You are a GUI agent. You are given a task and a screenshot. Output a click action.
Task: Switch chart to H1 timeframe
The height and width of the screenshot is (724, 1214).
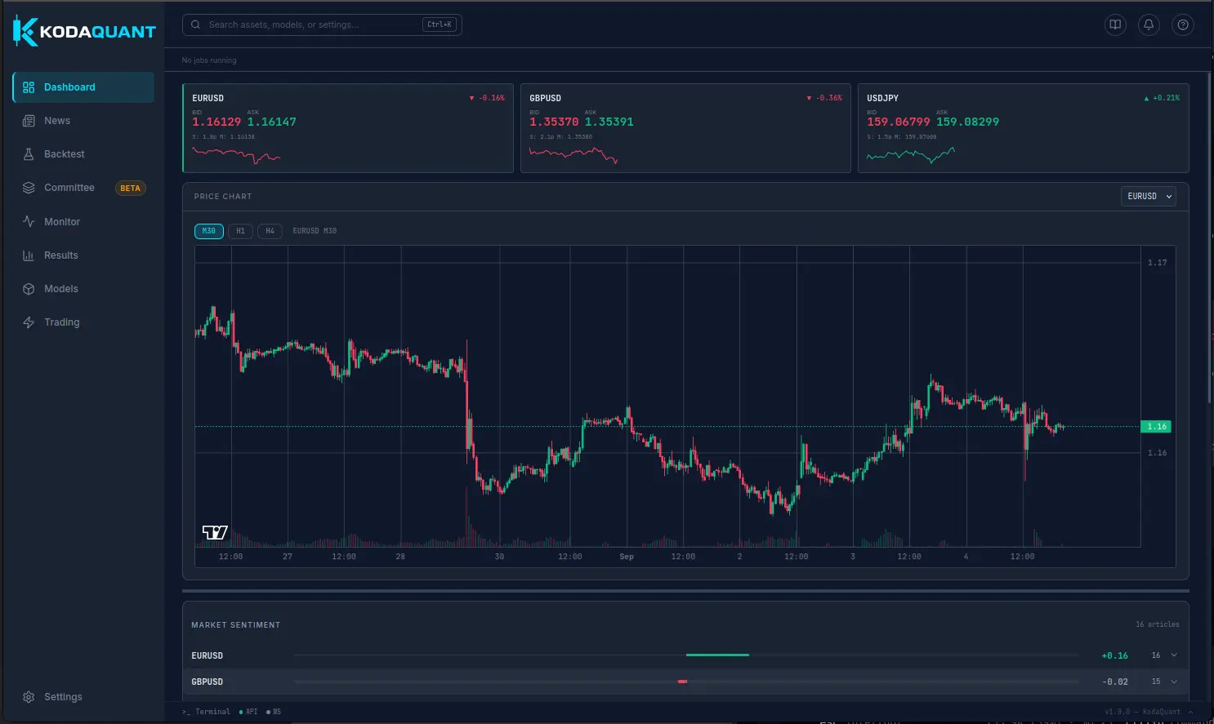(x=240, y=231)
